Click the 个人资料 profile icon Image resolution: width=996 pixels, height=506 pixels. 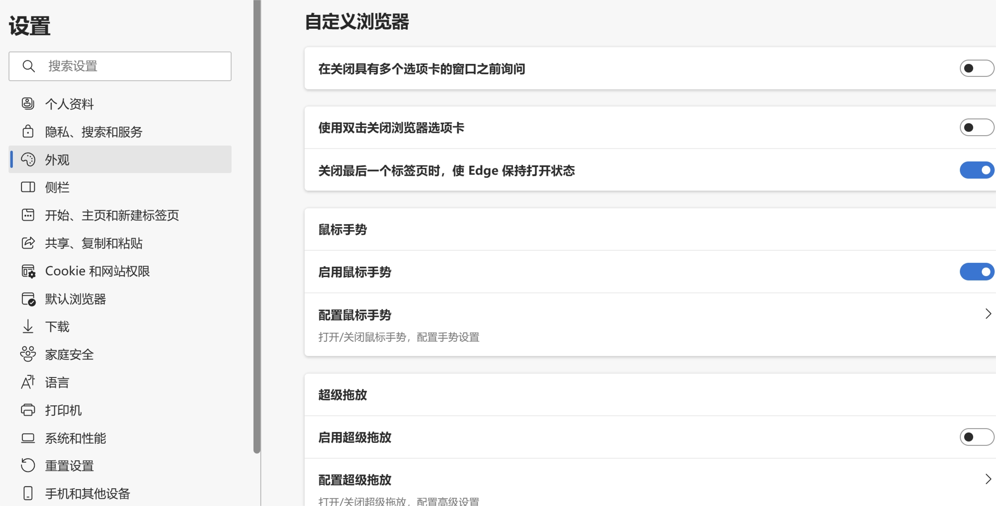click(28, 104)
